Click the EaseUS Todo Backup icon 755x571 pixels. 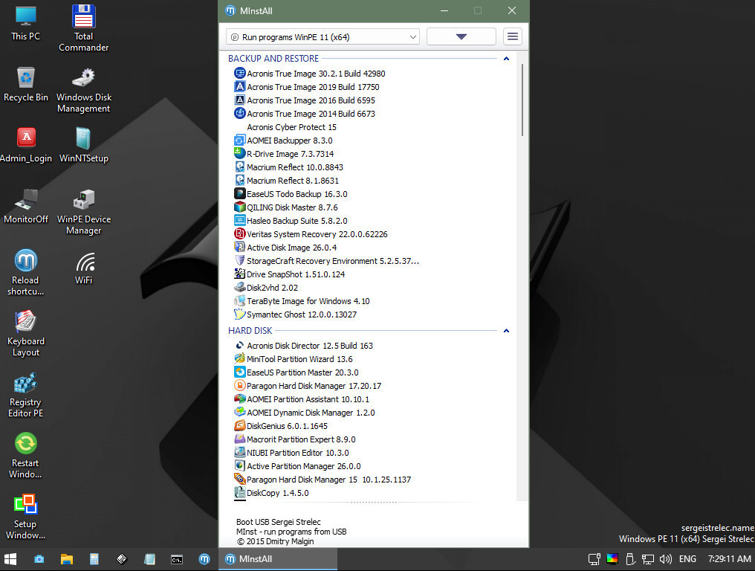coord(239,194)
